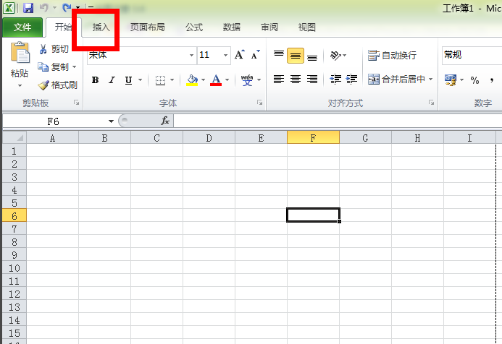Click the Paste clipboard icon
Image resolution: width=502 pixels, height=344 pixels.
[20, 52]
